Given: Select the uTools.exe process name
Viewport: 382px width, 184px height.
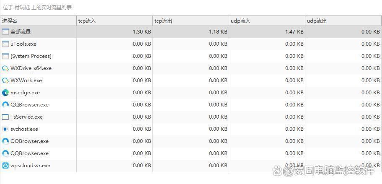Looking at the screenshot, I should tap(23, 44).
